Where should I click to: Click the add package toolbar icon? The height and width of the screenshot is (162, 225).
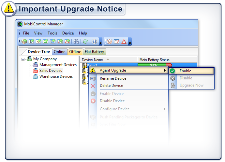click(x=24, y=42)
